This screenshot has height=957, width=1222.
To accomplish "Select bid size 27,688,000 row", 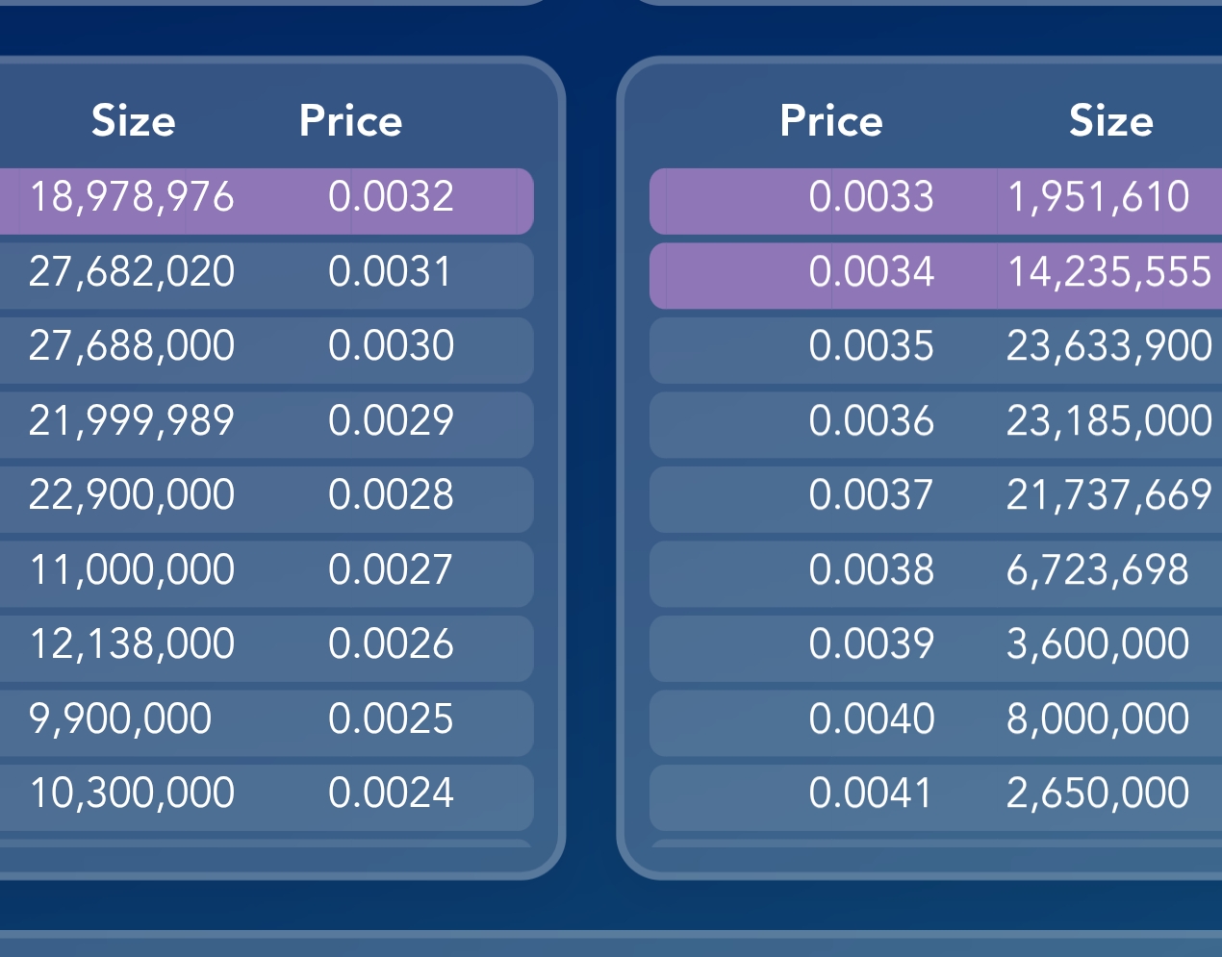I will click(x=267, y=350).
